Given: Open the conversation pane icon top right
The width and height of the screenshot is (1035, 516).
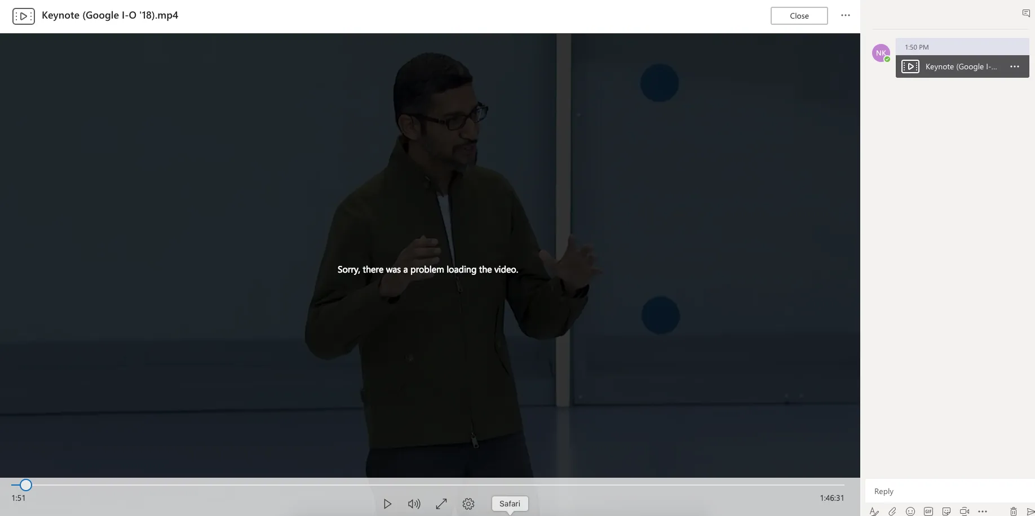Looking at the screenshot, I should click(x=1025, y=12).
